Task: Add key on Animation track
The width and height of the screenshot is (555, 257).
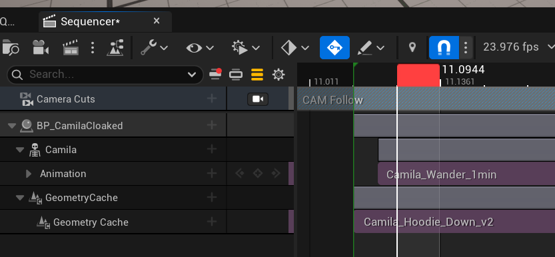Action: click(x=258, y=173)
